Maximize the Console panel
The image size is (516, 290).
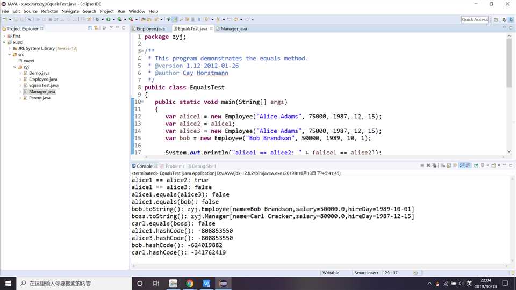(x=511, y=165)
